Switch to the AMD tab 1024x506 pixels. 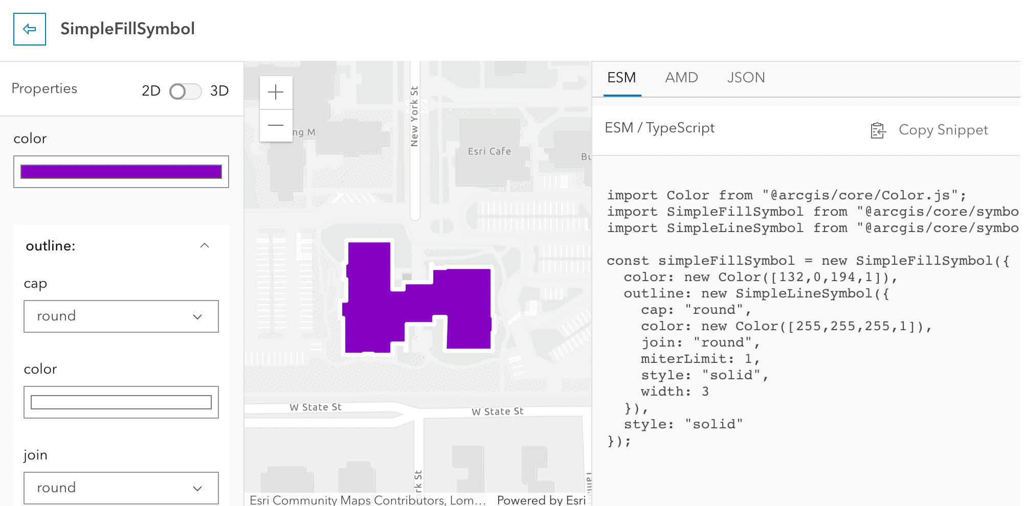point(681,78)
